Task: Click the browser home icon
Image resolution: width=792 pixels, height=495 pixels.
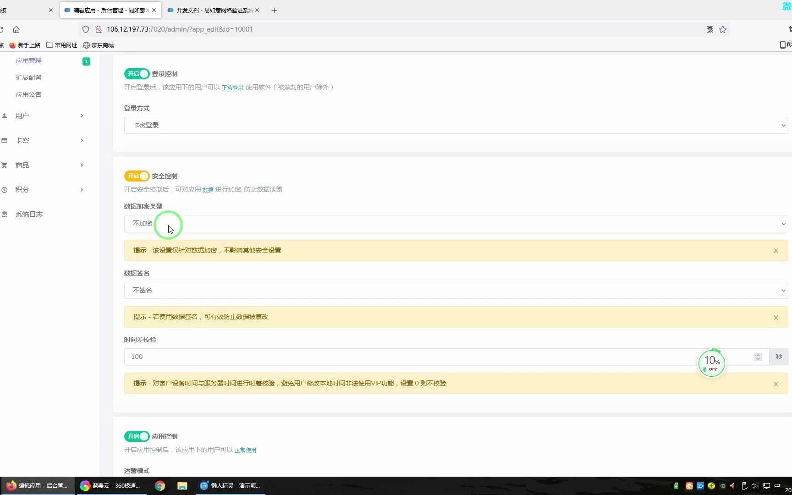Action: click(16, 29)
